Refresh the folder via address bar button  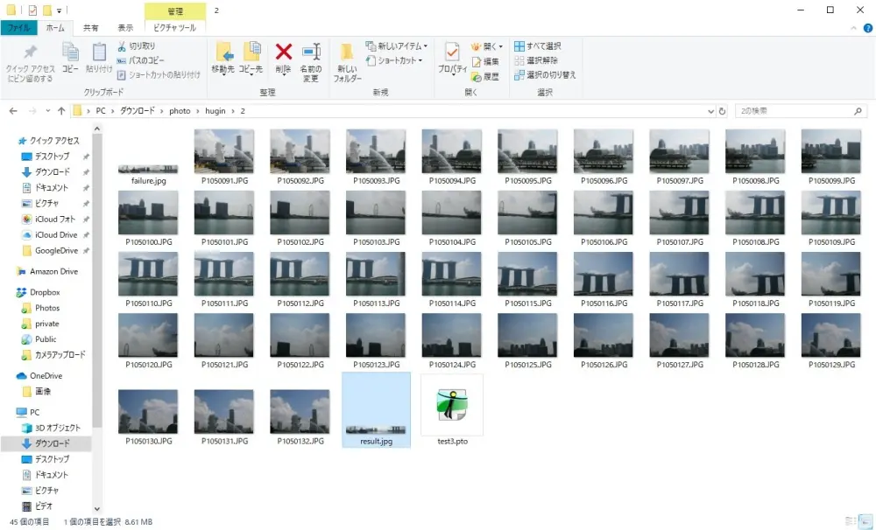[722, 111]
